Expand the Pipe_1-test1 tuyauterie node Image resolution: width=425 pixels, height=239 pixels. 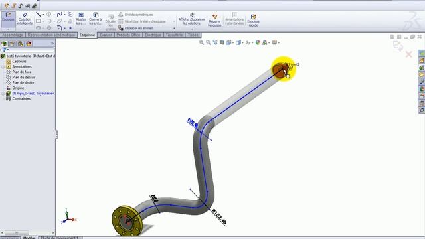[x=3, y=93]
